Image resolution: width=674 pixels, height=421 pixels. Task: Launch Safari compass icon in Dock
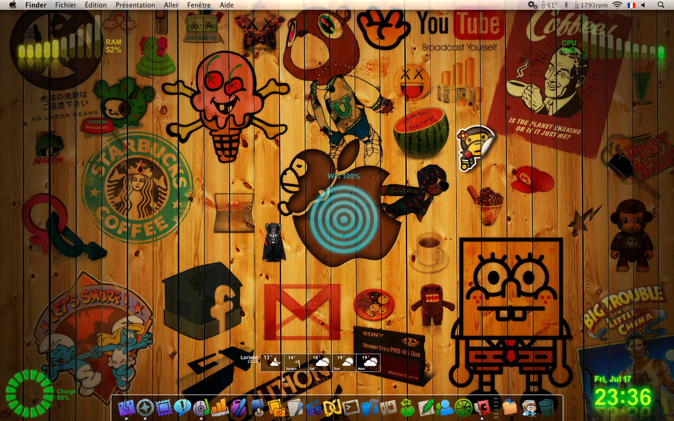145,408
